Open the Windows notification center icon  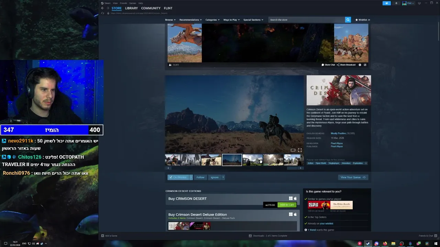(x=5, y=244)
